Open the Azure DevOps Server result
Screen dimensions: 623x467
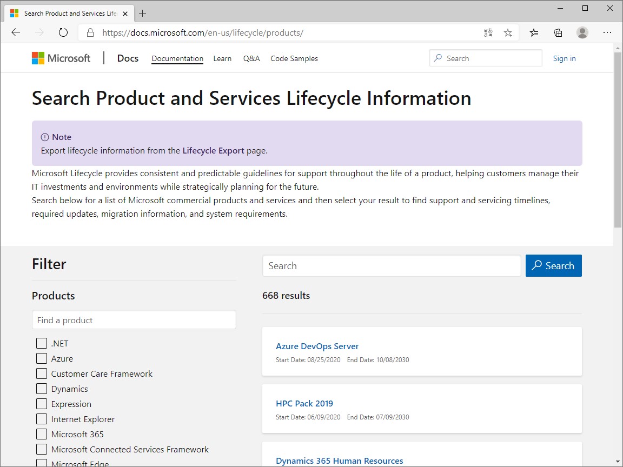pos(317,346)
